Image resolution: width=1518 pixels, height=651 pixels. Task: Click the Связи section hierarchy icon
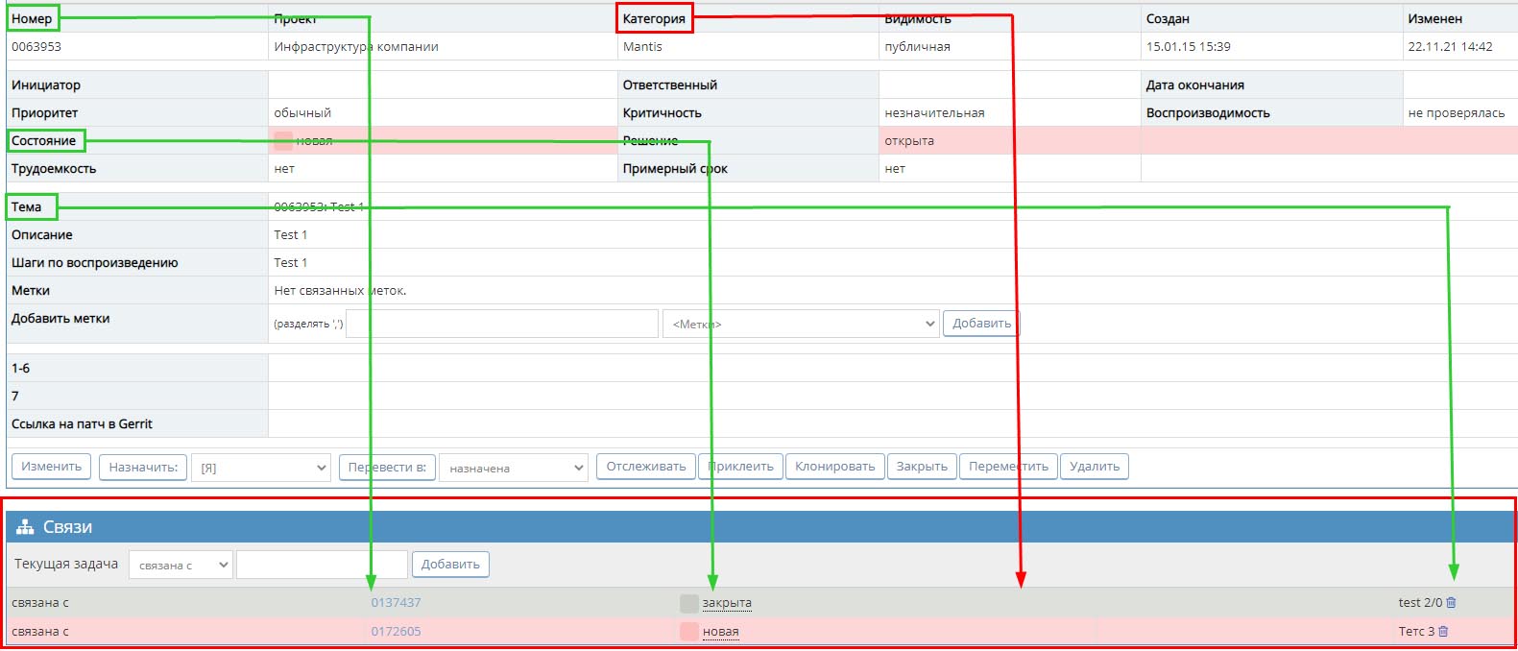25,527
